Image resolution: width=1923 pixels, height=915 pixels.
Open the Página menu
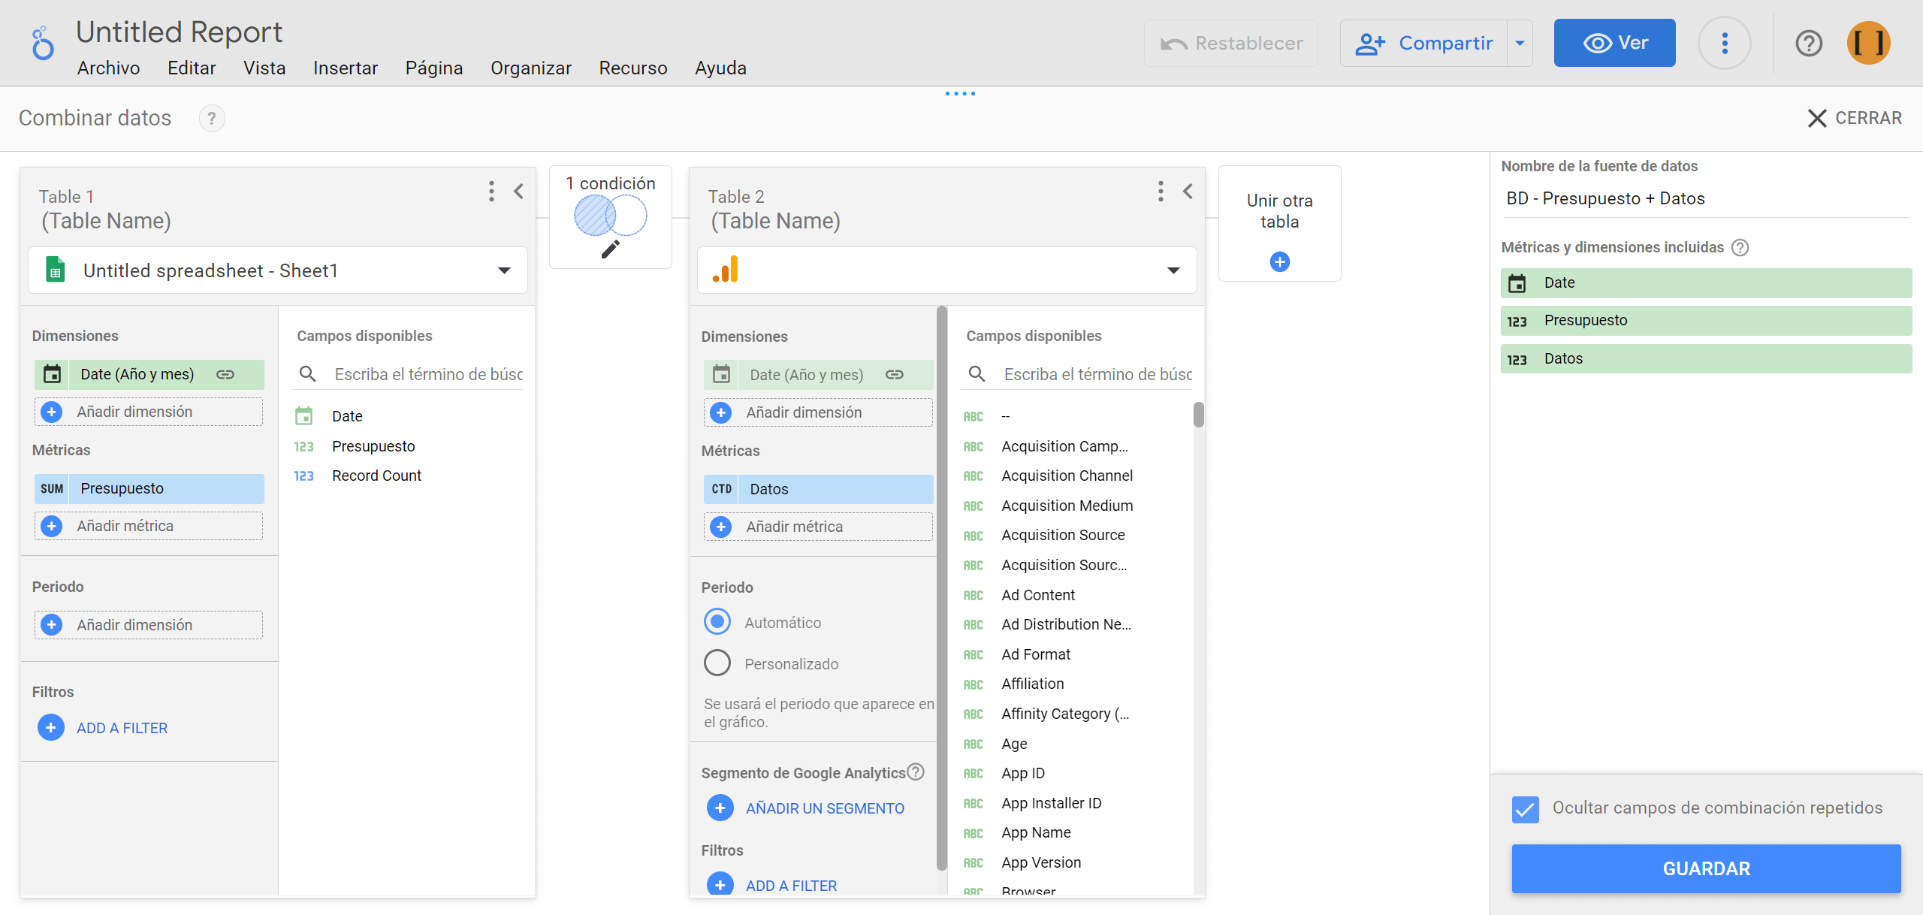click(x=434, y=68)
